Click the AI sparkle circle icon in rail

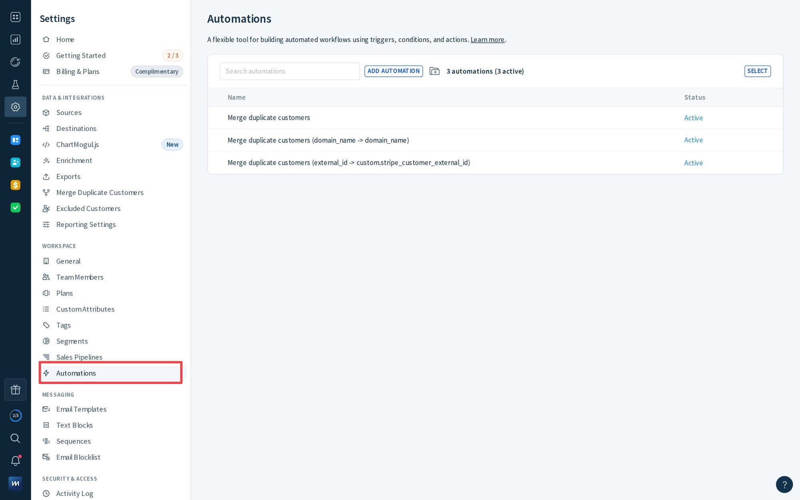15,62
